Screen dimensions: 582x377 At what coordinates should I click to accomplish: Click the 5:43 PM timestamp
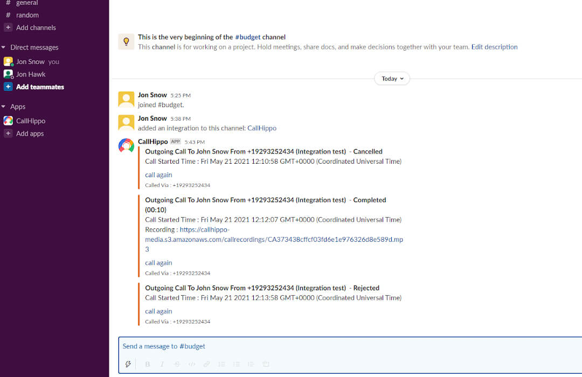click(x=195, y=142)
